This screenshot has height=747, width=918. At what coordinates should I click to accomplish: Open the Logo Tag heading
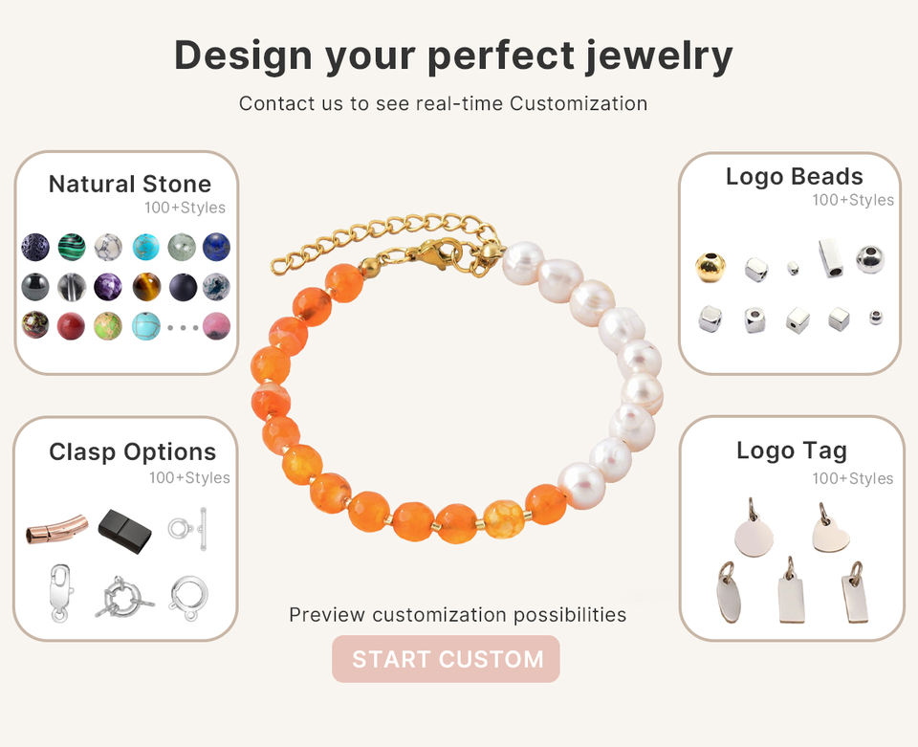click(791, 450)
